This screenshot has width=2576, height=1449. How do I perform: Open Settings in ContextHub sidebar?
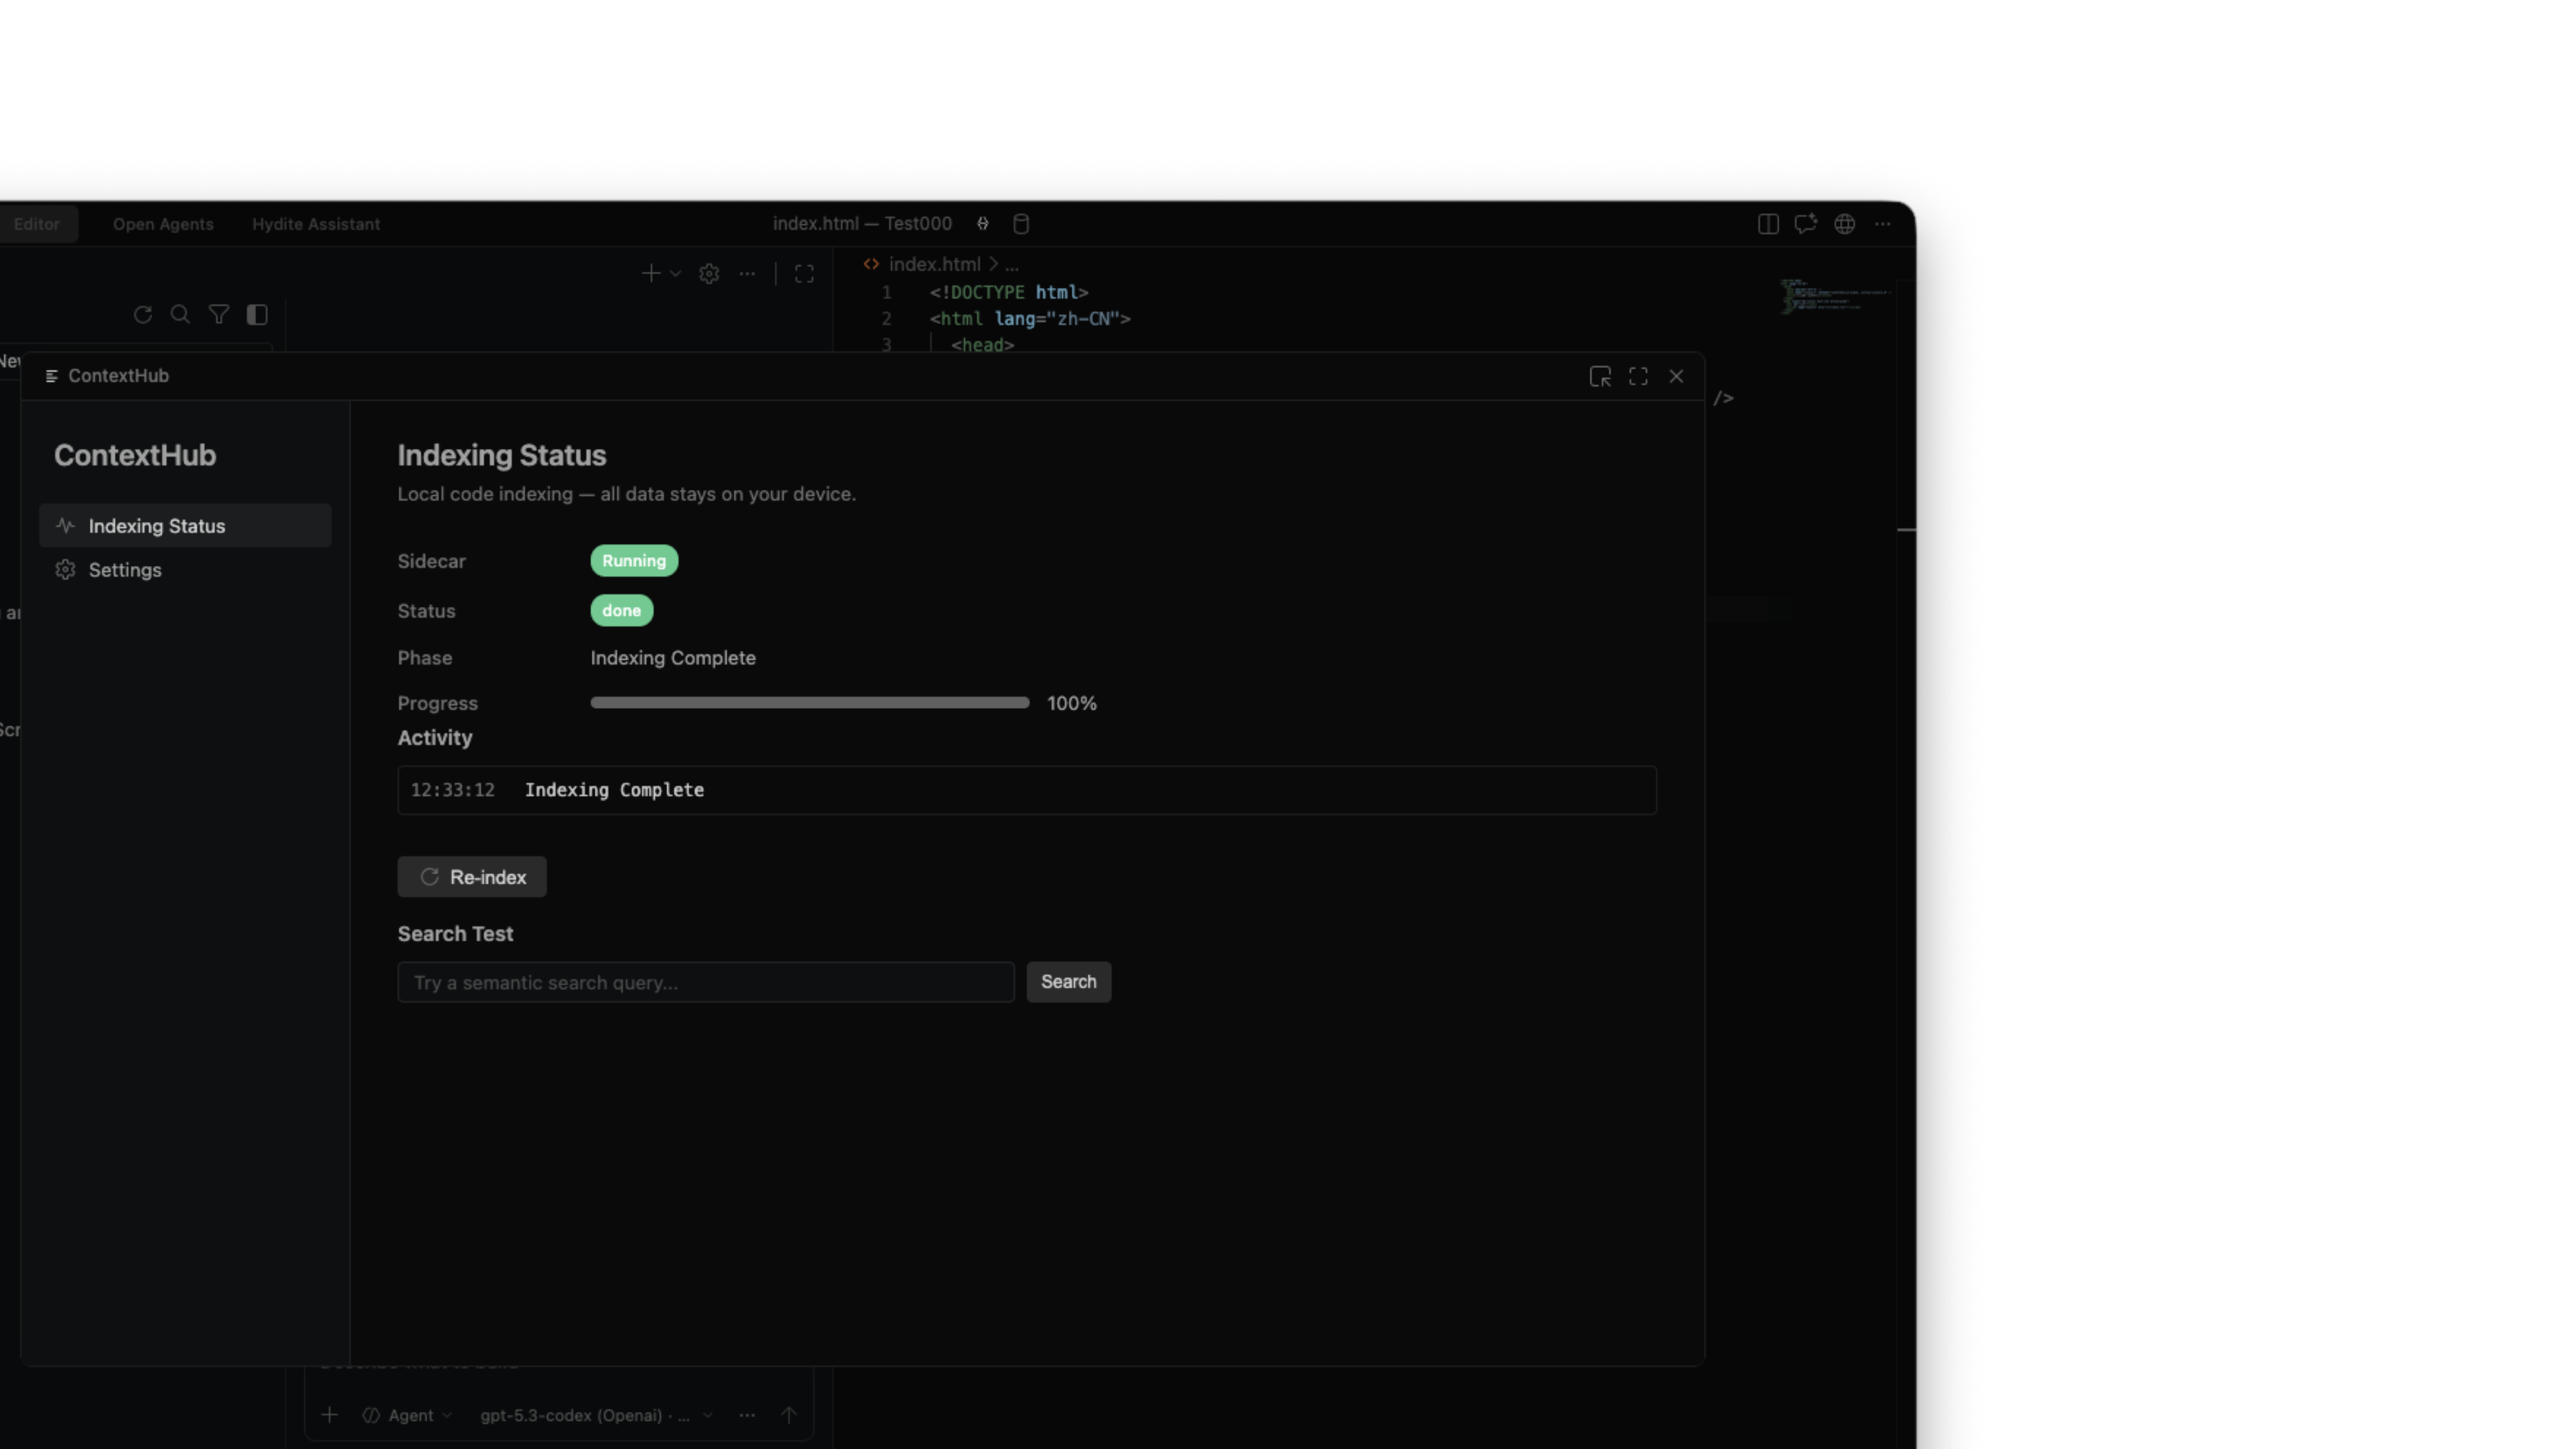(185, 570)
